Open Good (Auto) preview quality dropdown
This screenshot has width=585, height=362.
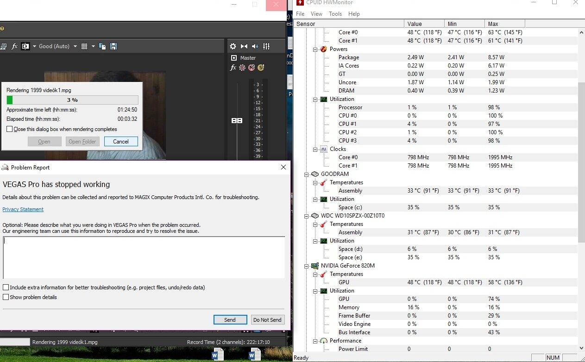[x=75, y=46]
